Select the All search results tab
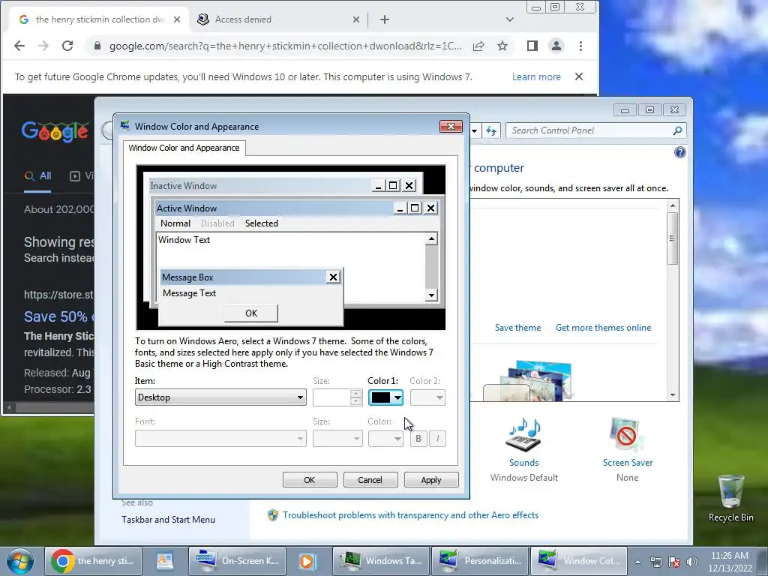The image size is (768, 576). pyautogui.click(x=38, y=175)
